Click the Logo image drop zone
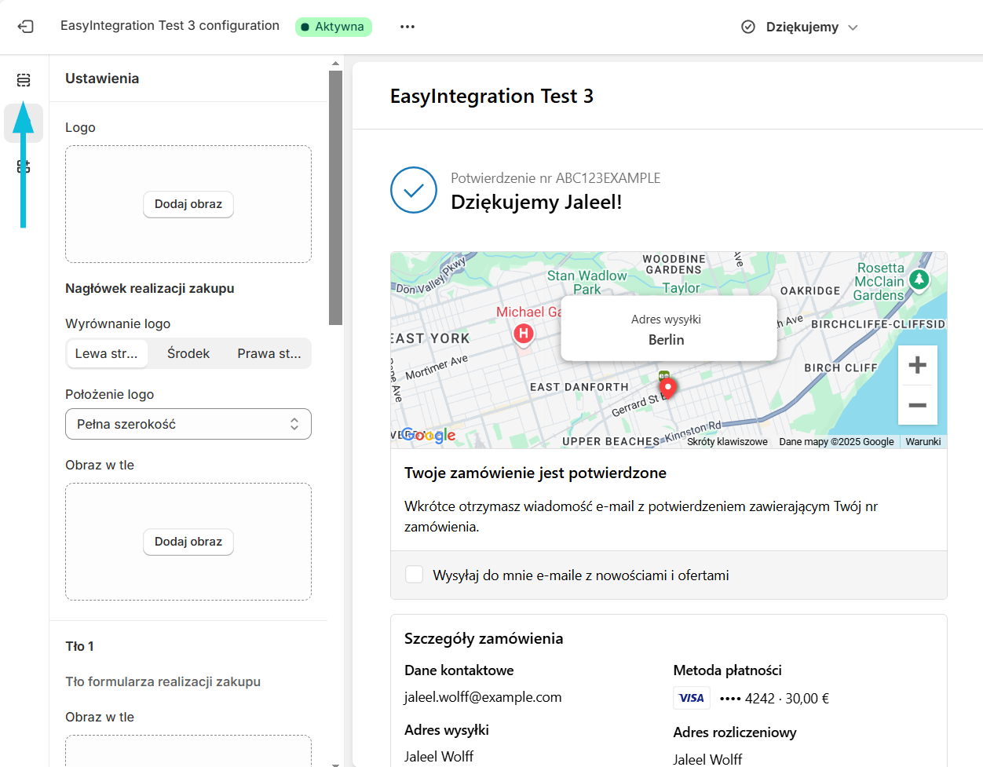The height and width of the screenshot is (767, 983). coord(188,204)
